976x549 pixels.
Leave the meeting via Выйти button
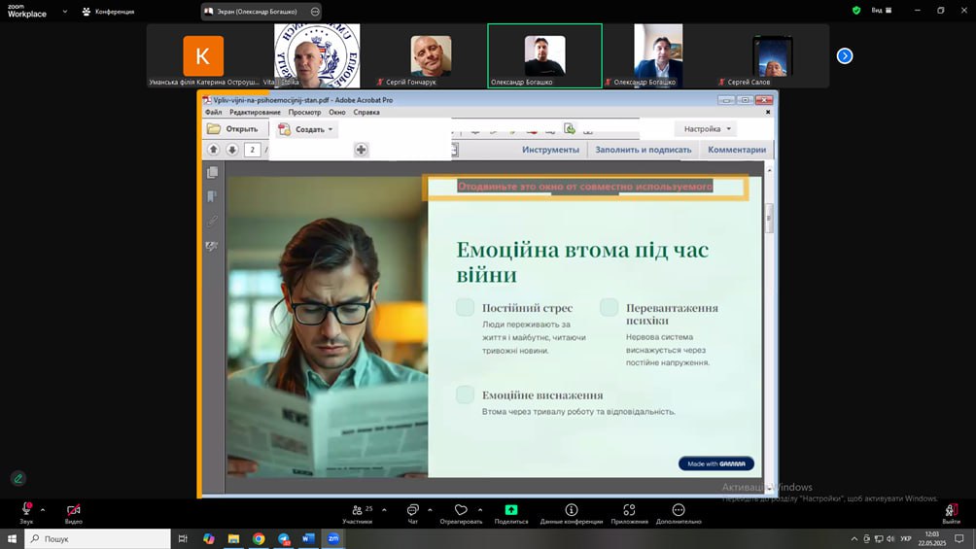[951, 511]
